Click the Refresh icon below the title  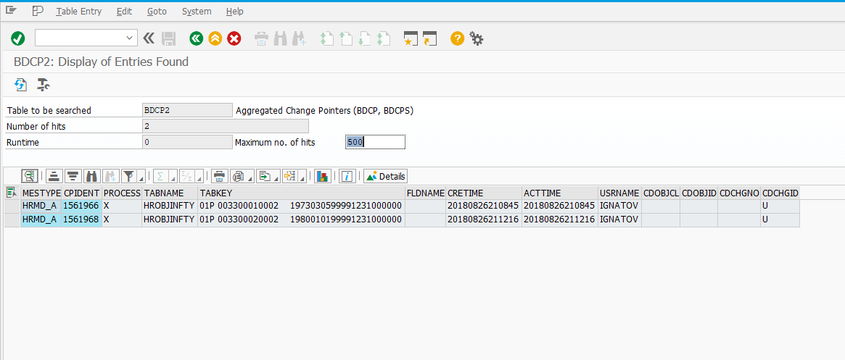click(21, 84)
